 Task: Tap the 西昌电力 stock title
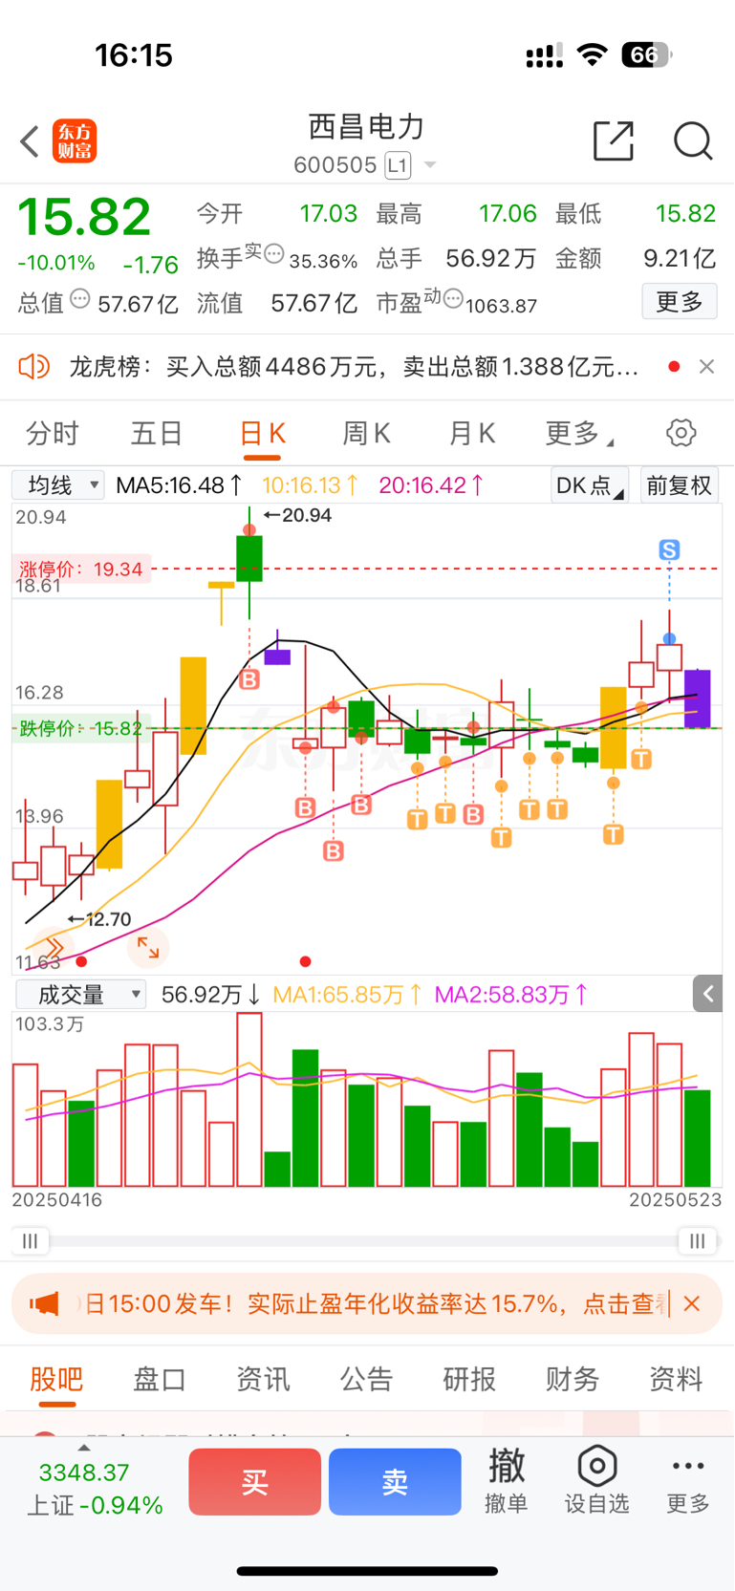[x=366, y=127]
